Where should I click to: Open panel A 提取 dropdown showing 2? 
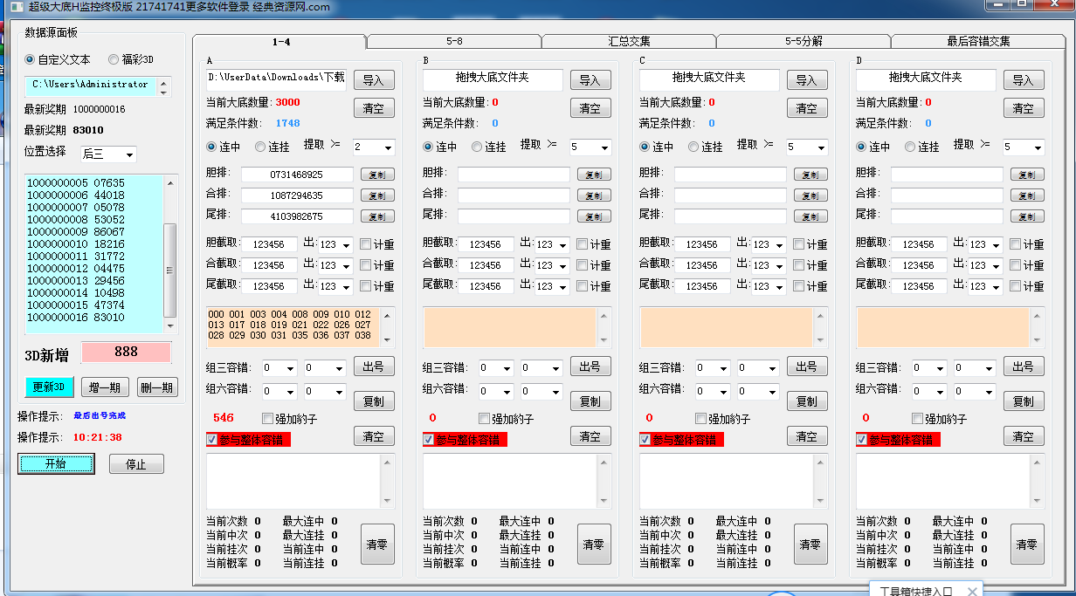click(374, 147)
